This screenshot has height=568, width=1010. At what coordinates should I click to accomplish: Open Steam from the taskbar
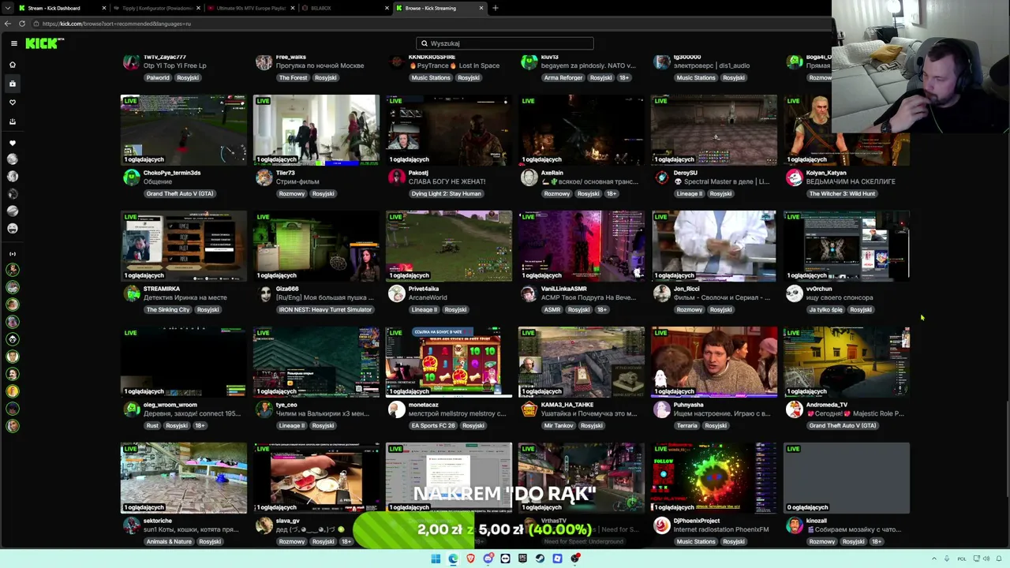pyautogui.click(x=540, y=559)
